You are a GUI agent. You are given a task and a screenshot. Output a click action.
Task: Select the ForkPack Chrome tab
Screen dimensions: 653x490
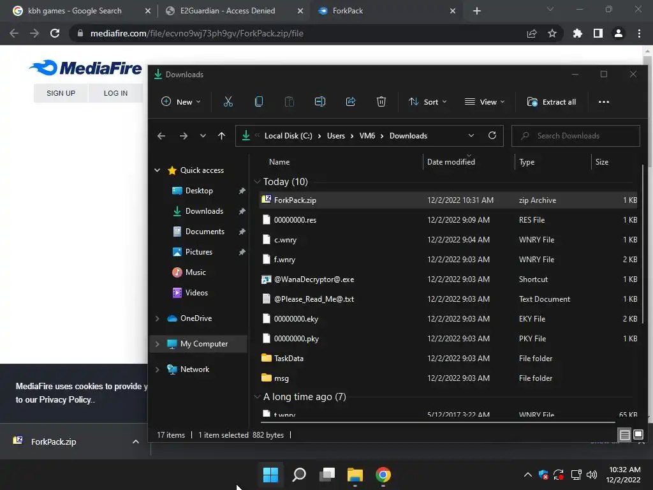348,11
